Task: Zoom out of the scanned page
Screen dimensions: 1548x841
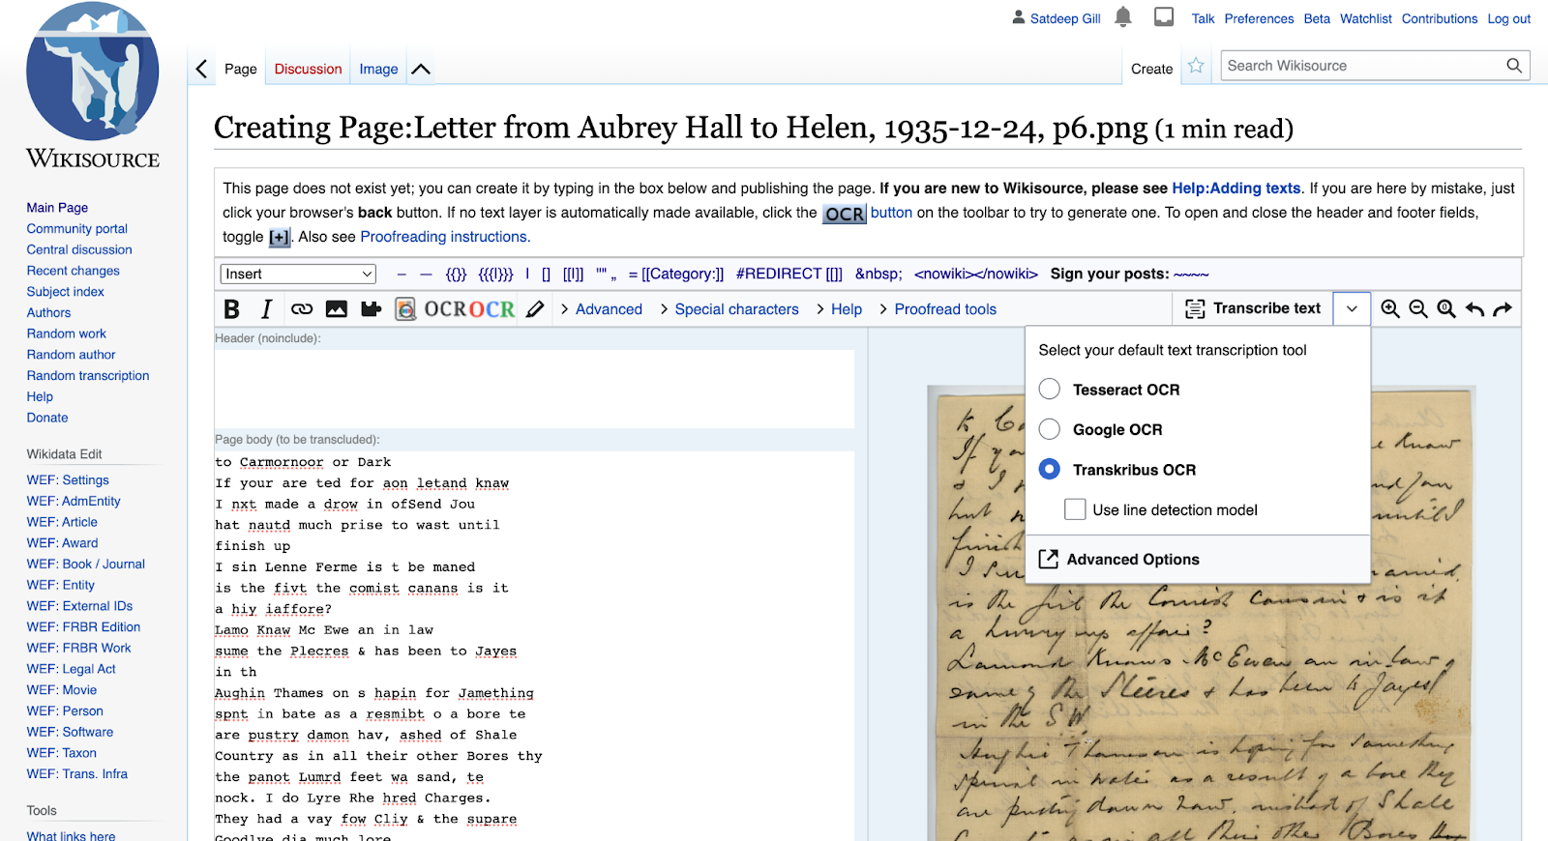Action: 1418,308
